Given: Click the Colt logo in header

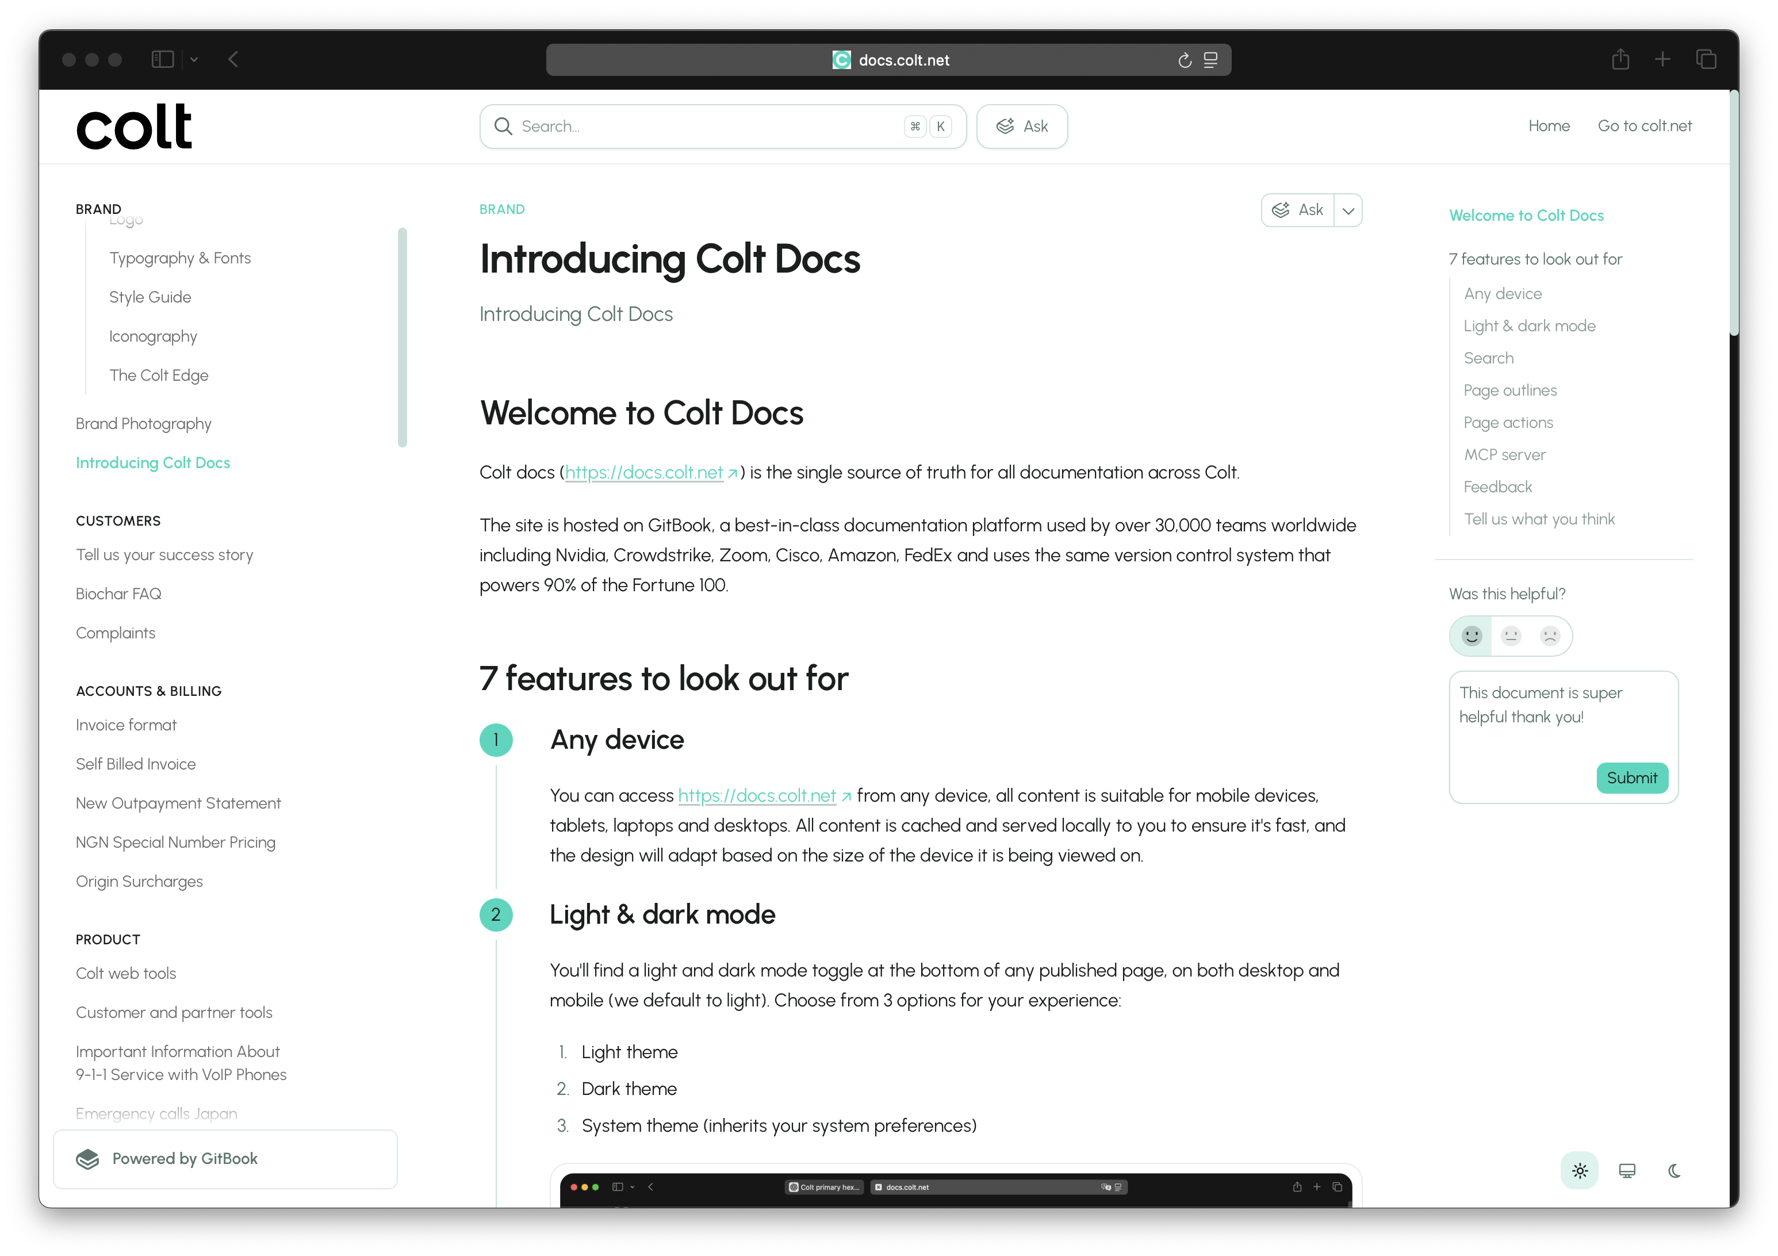Looking at the screenshot, I should tap(134, 126).
